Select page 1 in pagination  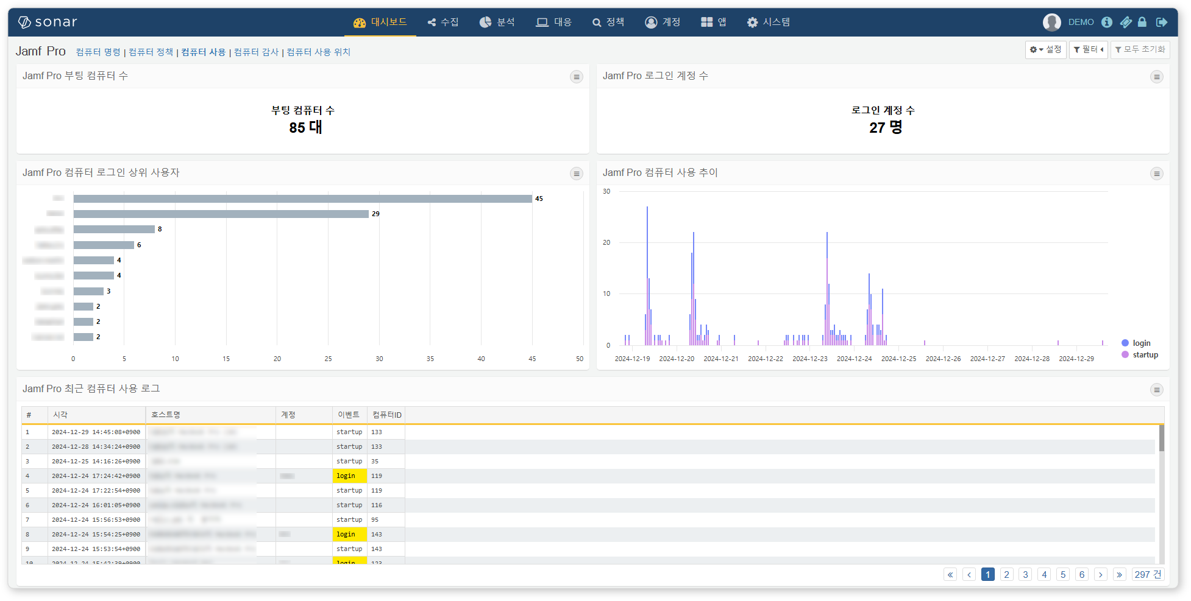click(988, 575)
